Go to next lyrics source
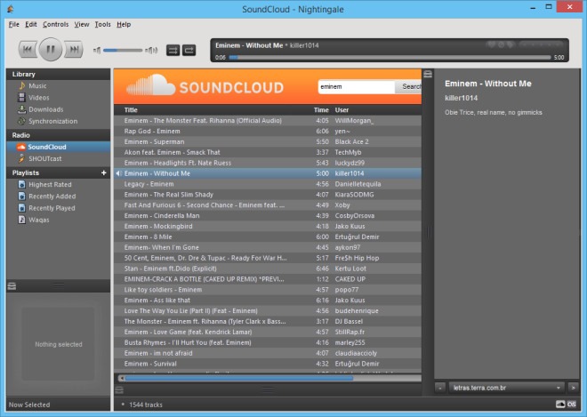Image resolution: width=587 pixels, height=417 pixels. tap(573, 388)
